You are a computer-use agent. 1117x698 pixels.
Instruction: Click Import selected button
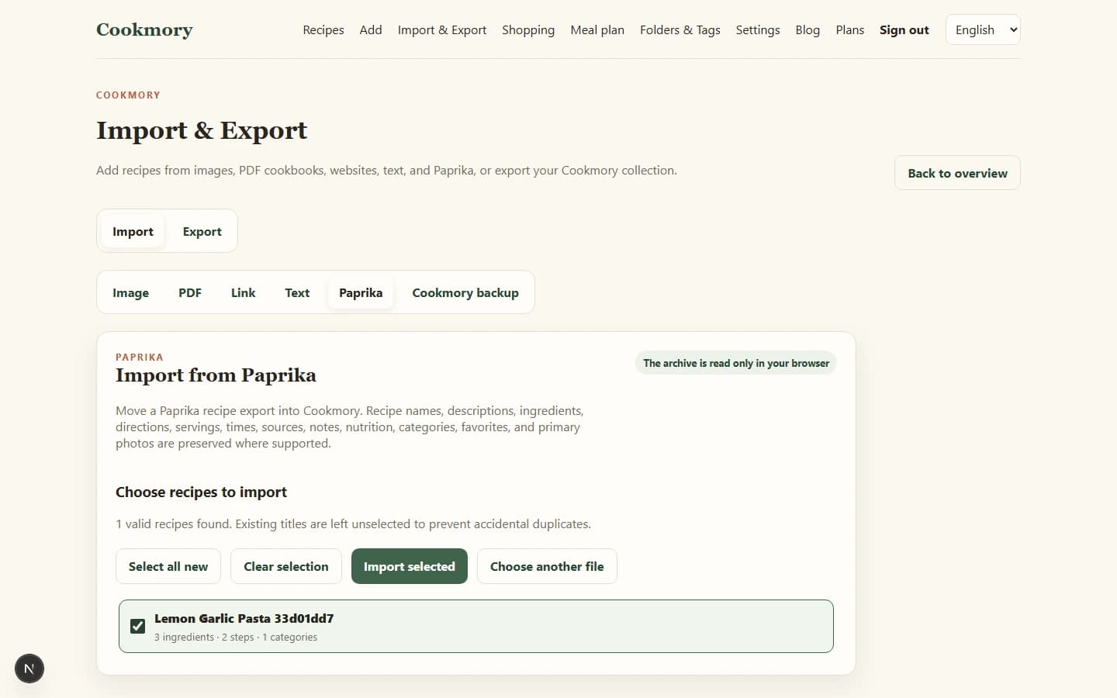tap(410, 566)
